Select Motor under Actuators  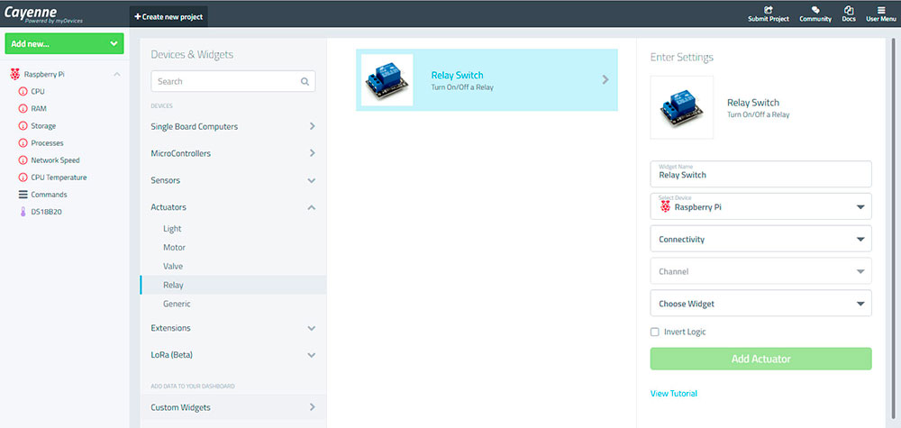click(174, 247)
